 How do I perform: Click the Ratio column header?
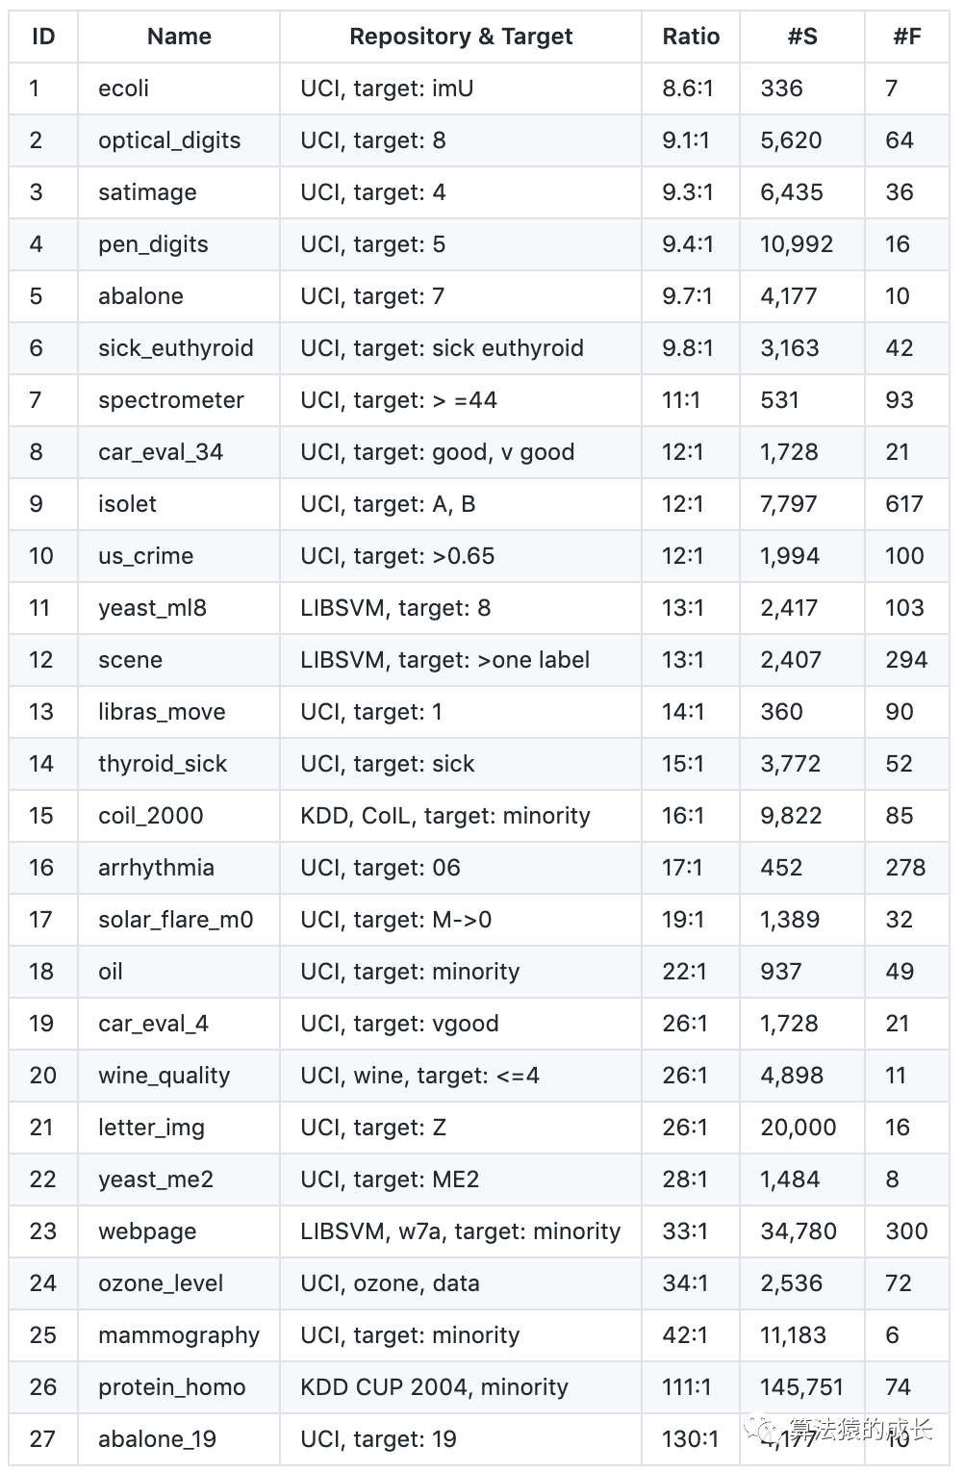pyautogui.click(x=691, y=37)
